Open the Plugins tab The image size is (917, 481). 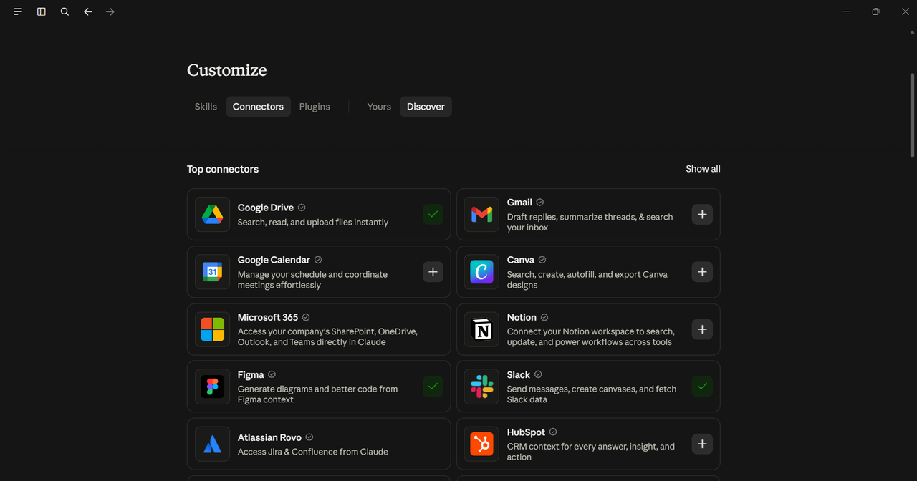click(x=315, y=107)
